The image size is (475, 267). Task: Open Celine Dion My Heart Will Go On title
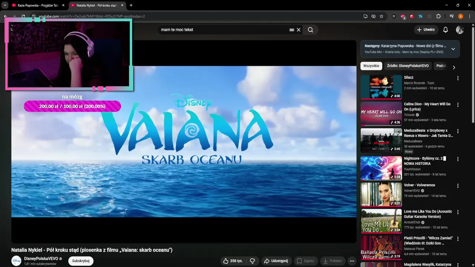[x=427, y=107]
